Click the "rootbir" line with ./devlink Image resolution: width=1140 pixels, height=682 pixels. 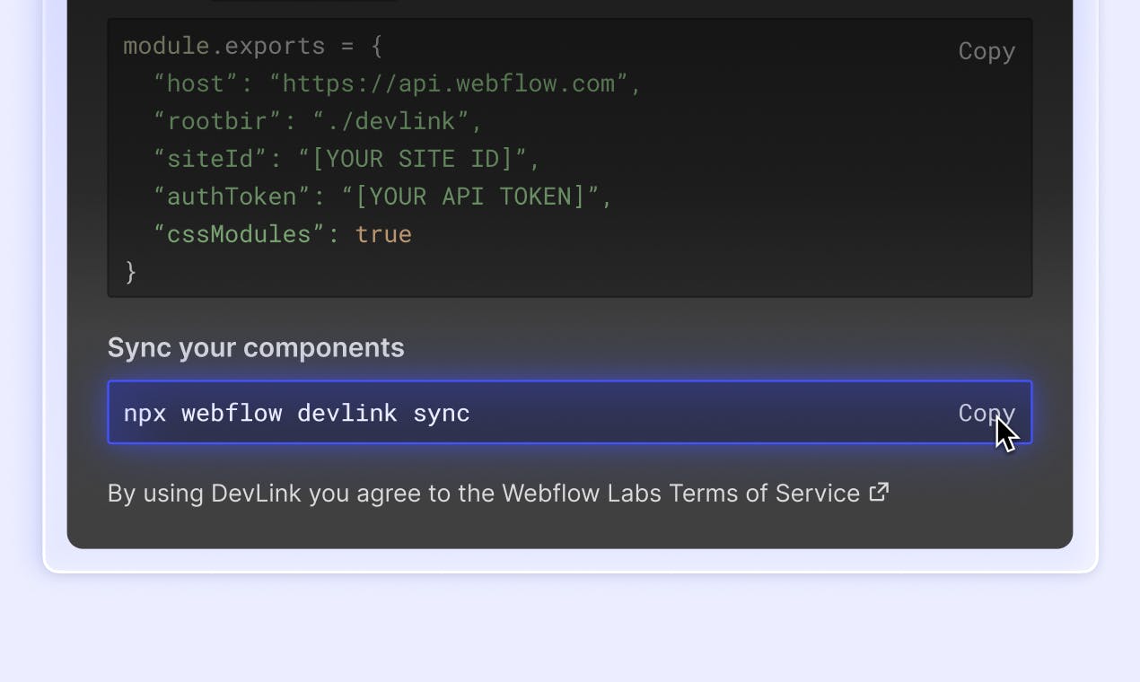pos(318,121)
